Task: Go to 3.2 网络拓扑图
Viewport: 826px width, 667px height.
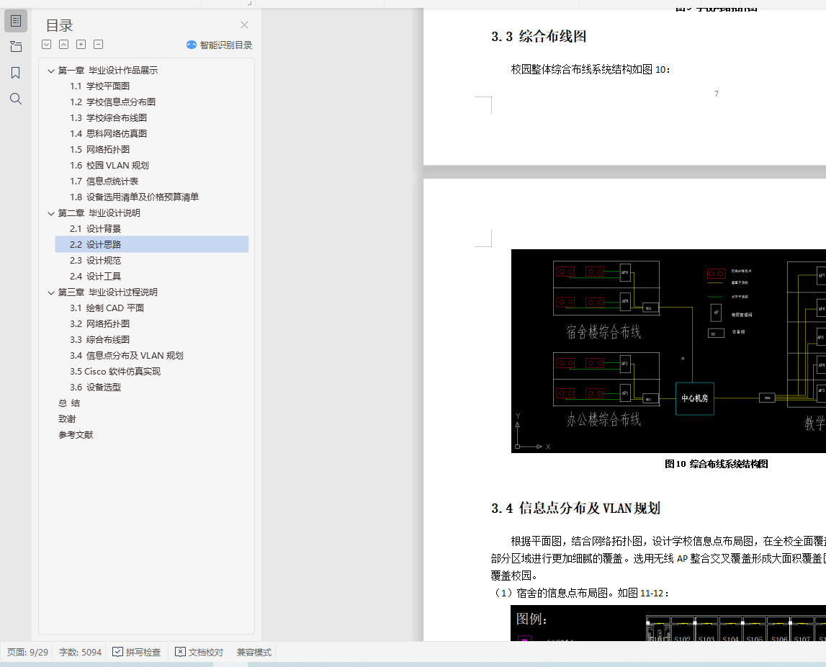Action: (x=99, y=323)
